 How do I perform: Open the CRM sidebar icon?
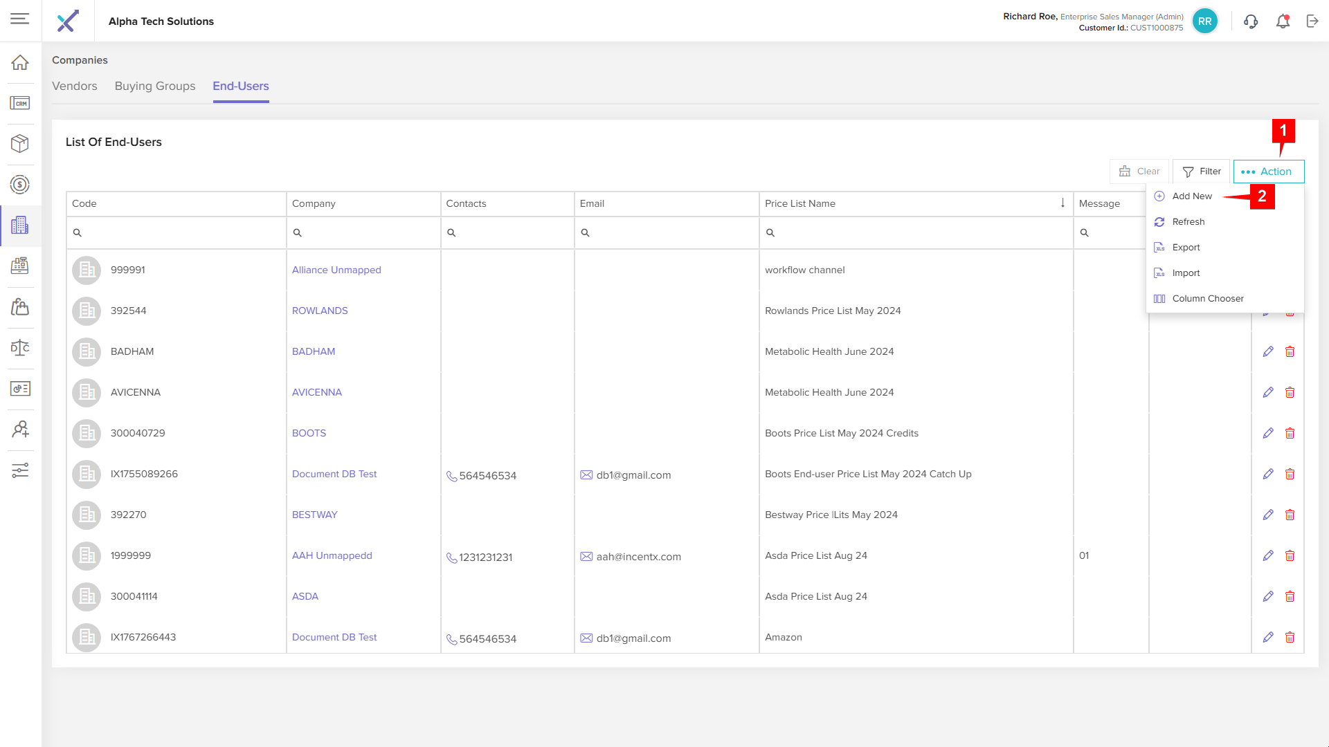click(20, 103)
